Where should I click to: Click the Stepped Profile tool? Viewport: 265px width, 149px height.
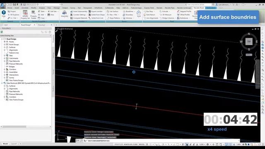[x=184, y=12]
